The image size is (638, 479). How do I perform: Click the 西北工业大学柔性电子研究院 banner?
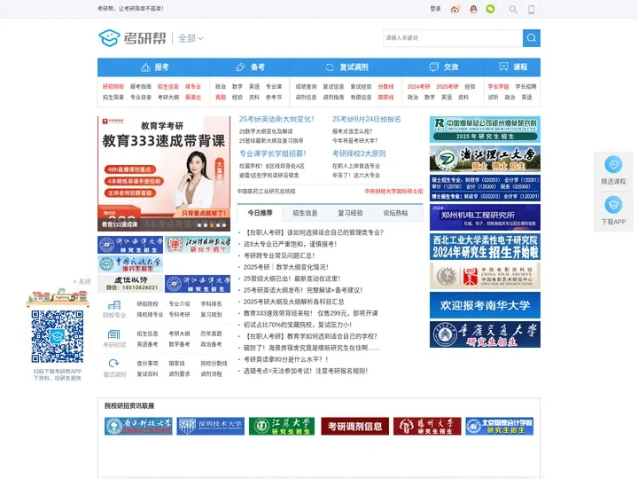[x=485, y=247]
